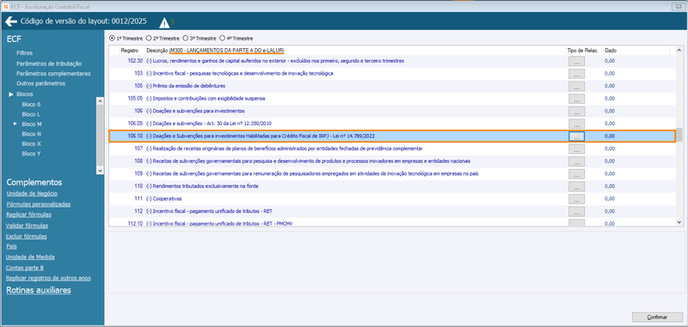Click the Registro column header

coord(130,51)
